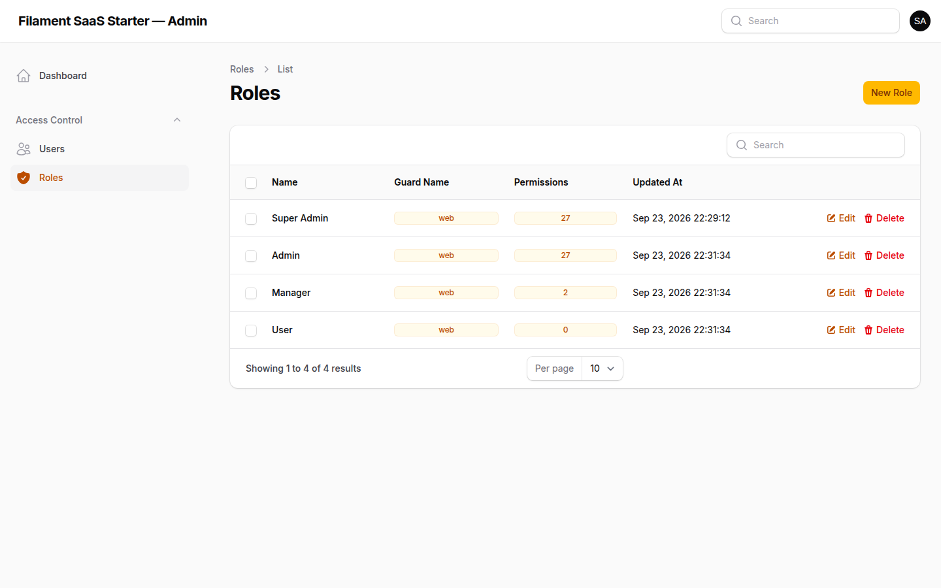The height and width of the screenshot is (588, 941).
Task: Select the User row checkbox
Action: tap(251, 331)
